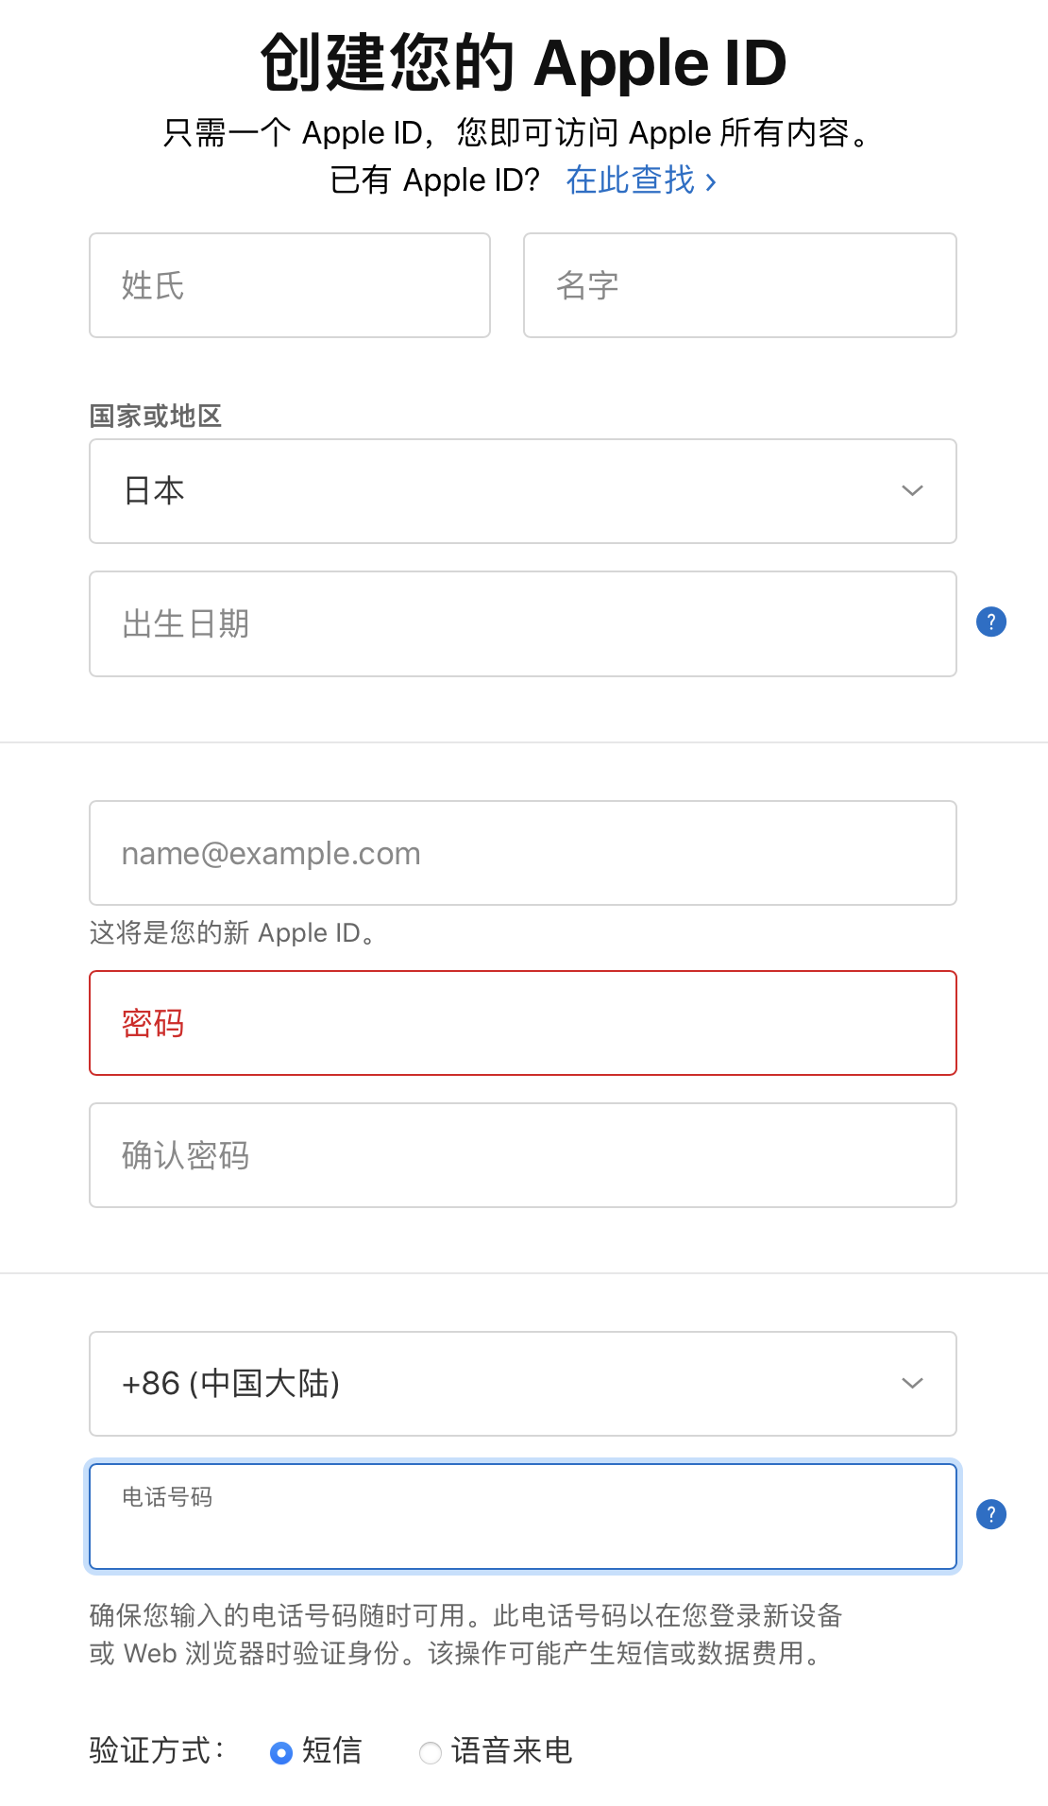Follow the 在此查找 link
Viewport: 1048px width, 1806px height.
[640, 180]
